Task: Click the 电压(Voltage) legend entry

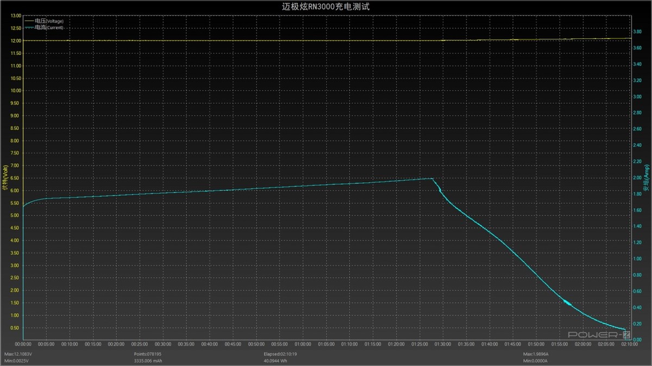Action: pyautogui.click(x=45, y=21)
